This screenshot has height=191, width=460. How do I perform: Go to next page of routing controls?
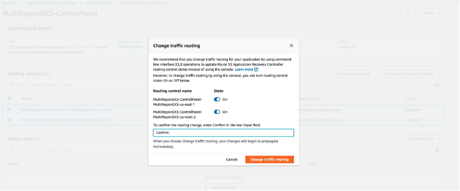click(426, 85)
